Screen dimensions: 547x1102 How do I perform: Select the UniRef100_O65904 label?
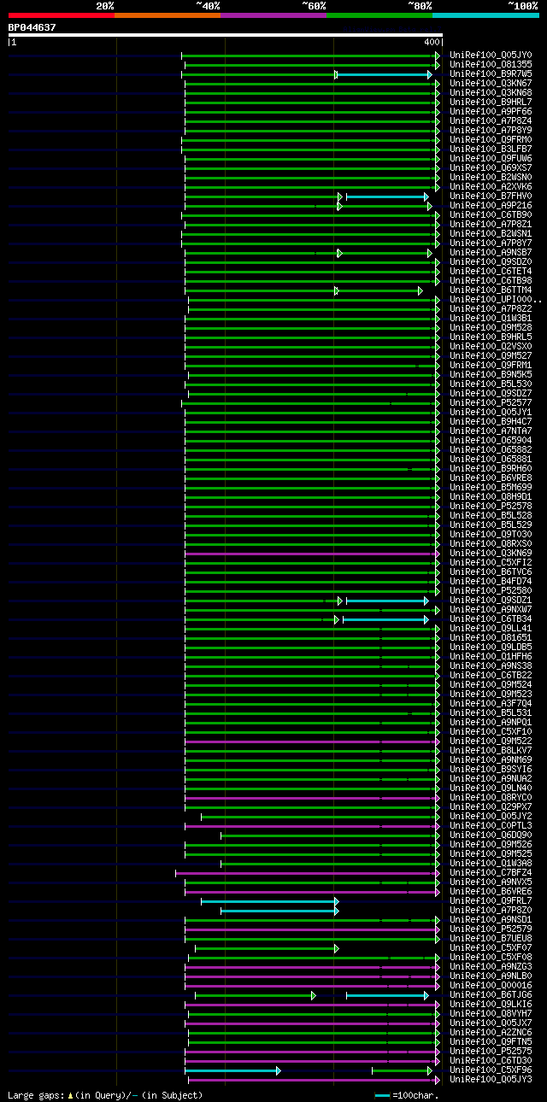(491, 440)
